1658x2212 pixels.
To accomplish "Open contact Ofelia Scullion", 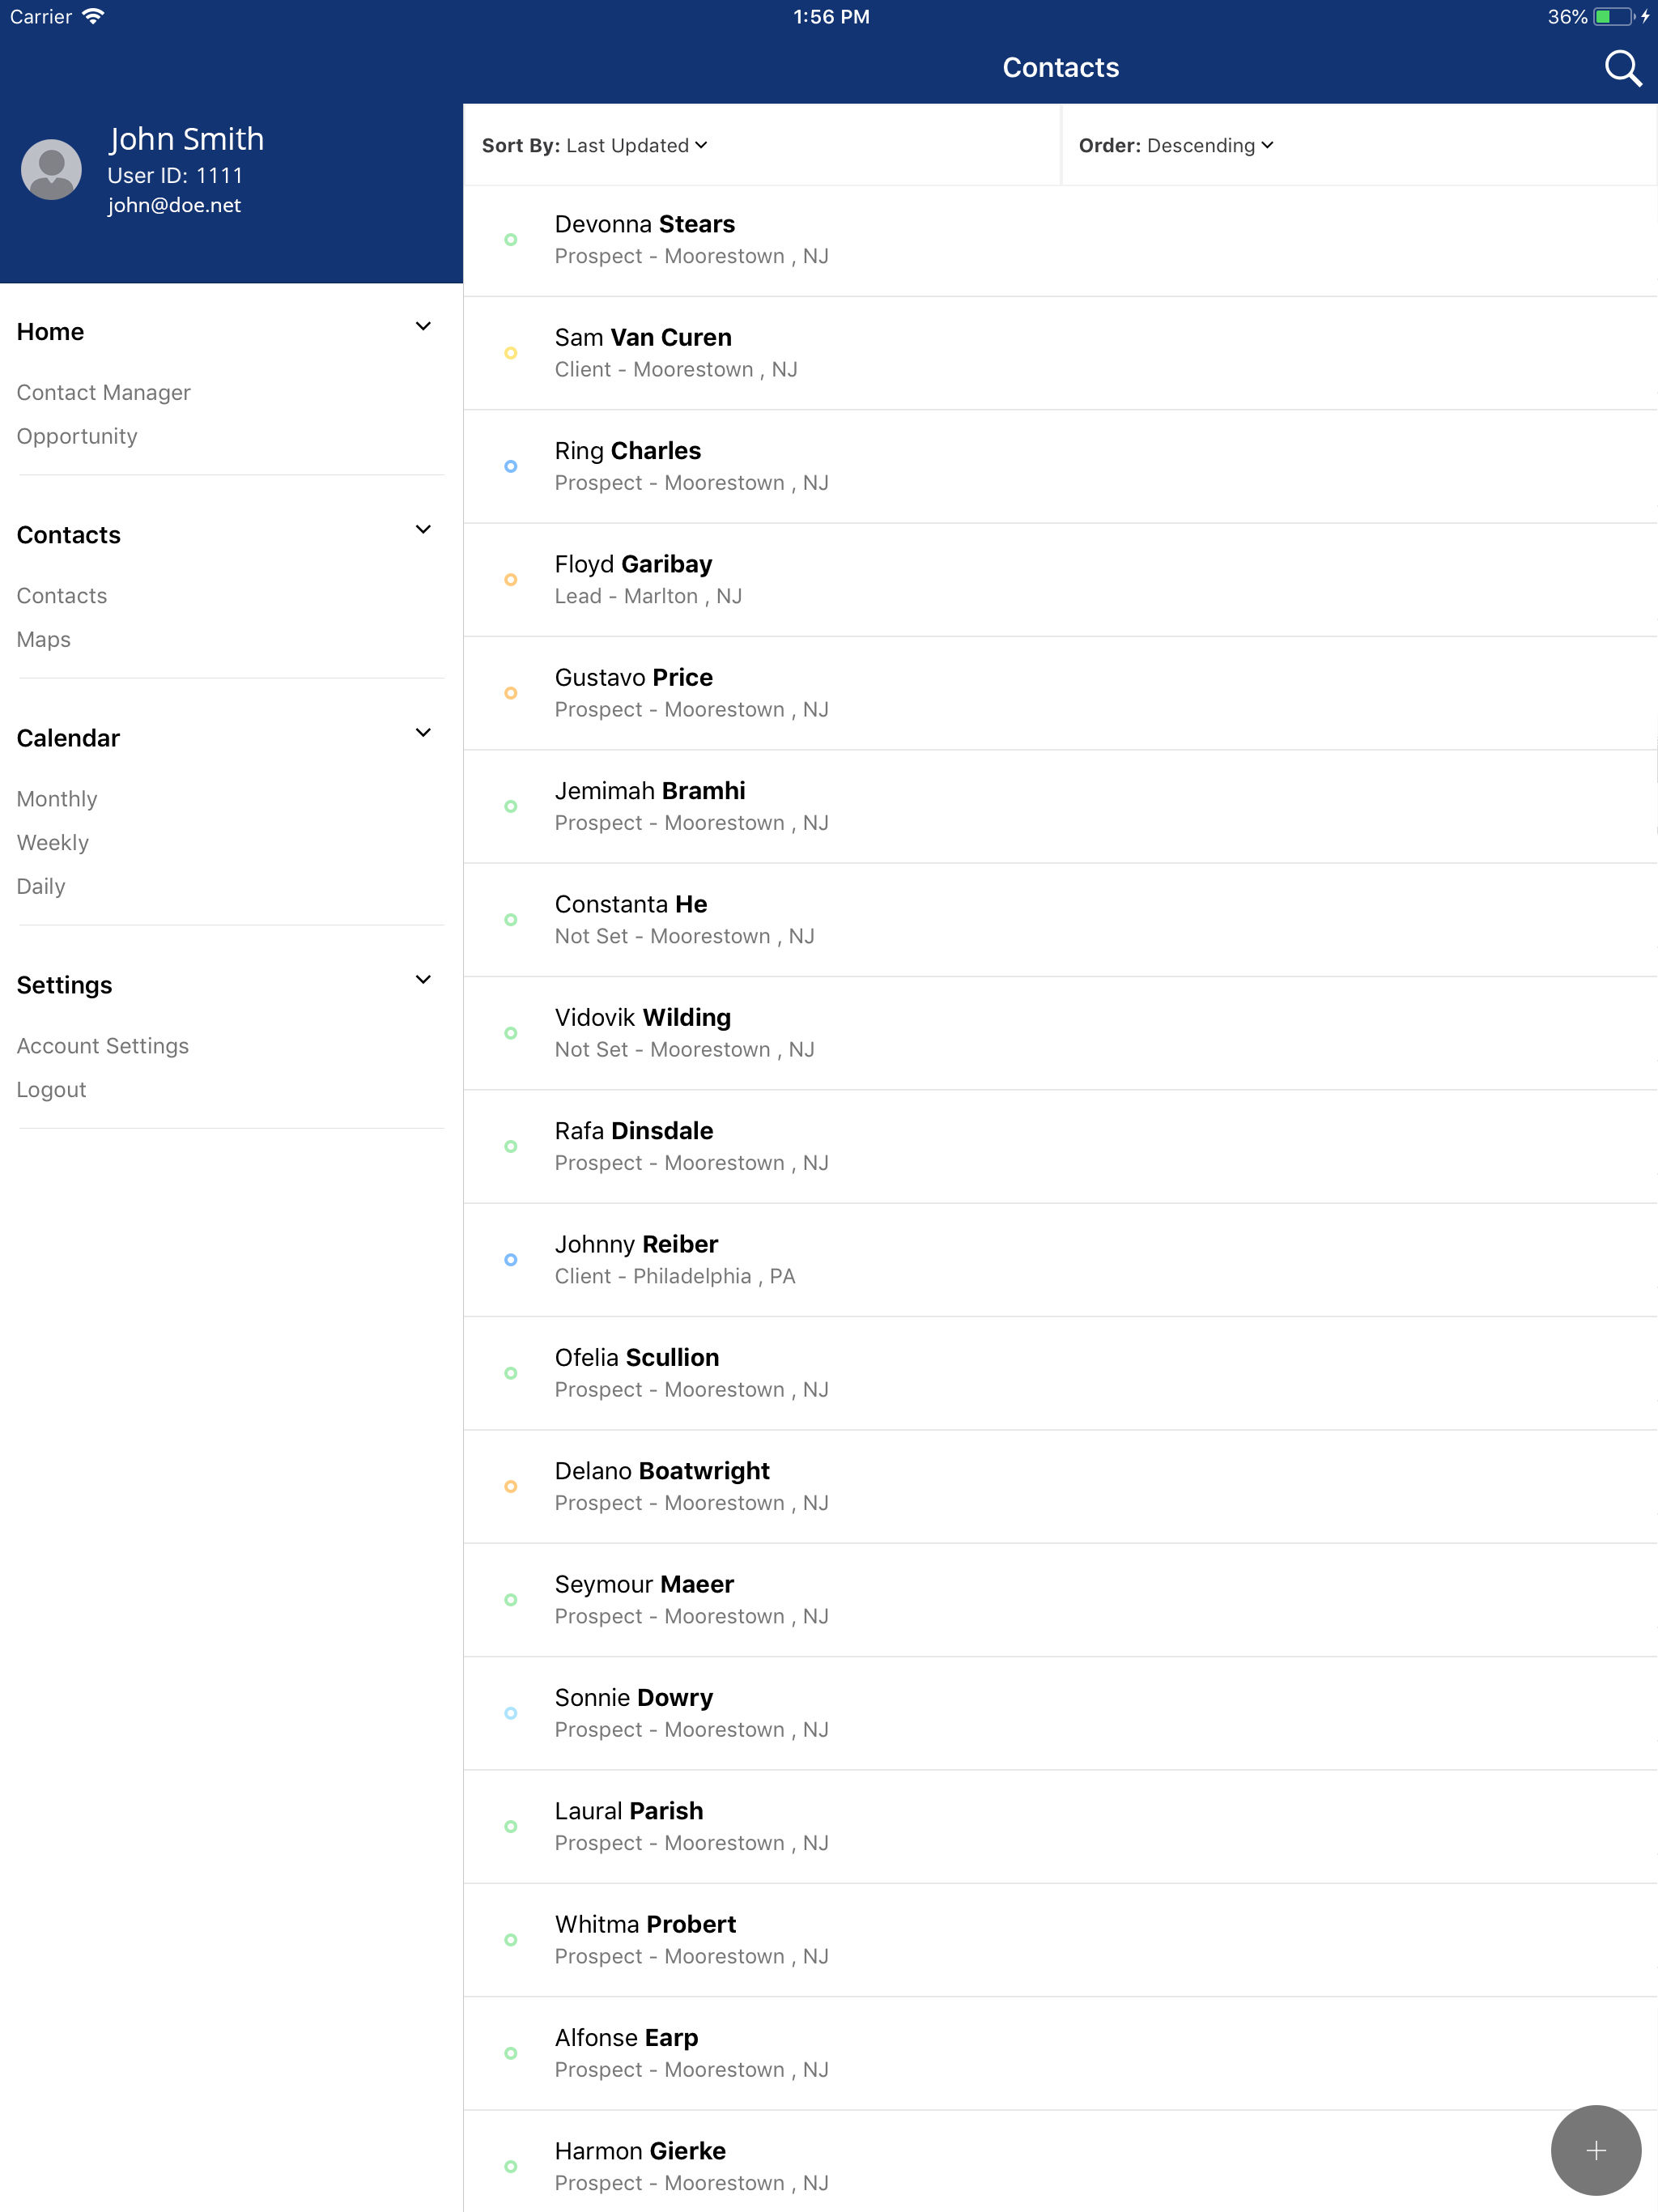I will pos(1060,1373).
